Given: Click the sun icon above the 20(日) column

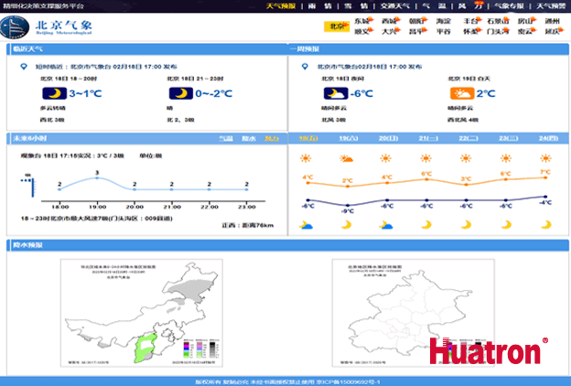Looking at the screenshot, I should (386, 158).
